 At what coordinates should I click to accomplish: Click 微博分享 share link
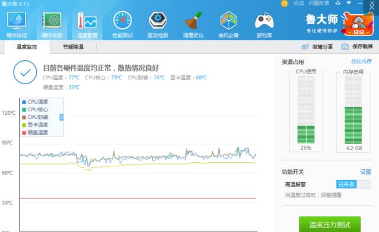(x=322, y=47)
